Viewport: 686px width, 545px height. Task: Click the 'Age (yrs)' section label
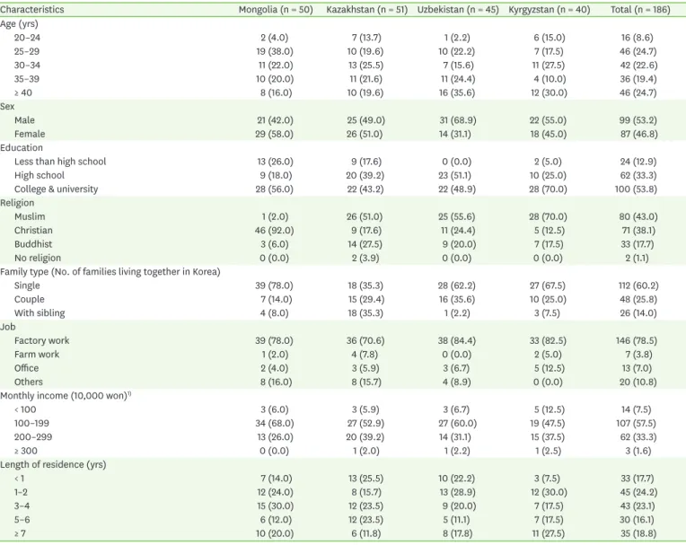coord(19,24)
